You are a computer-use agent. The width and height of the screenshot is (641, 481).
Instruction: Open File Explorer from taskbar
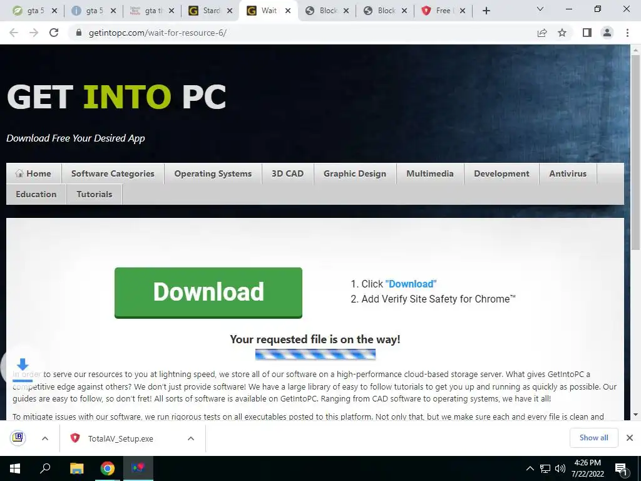[76, 468]
